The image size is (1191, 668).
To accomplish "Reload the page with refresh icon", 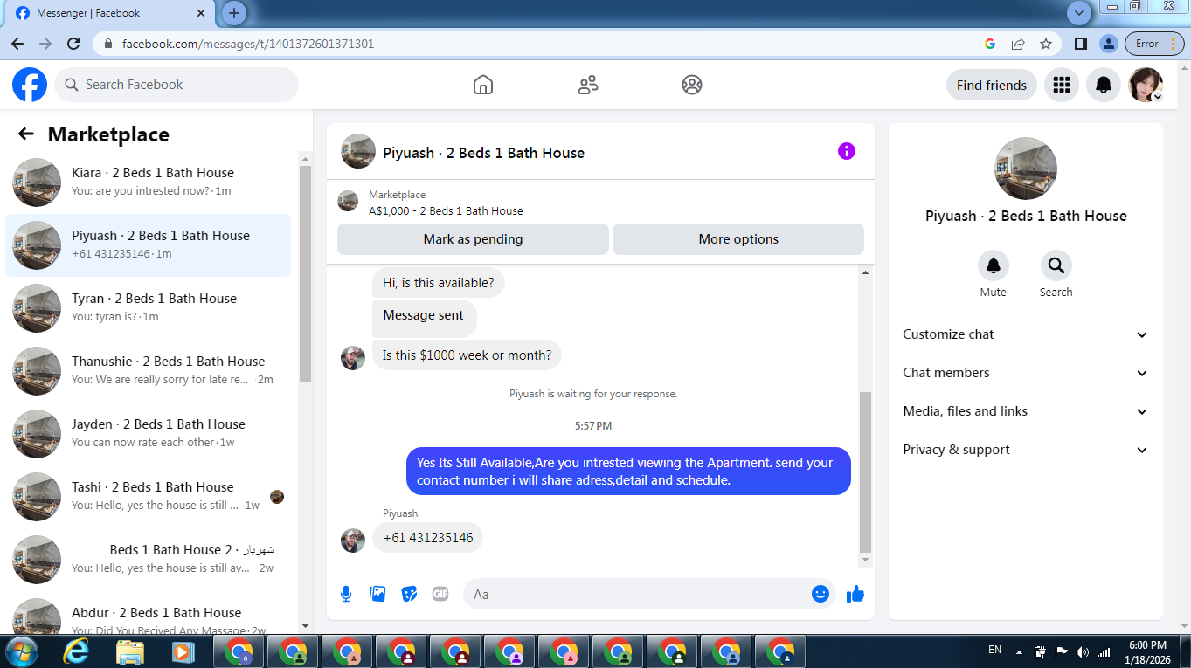I will point(73,44).
